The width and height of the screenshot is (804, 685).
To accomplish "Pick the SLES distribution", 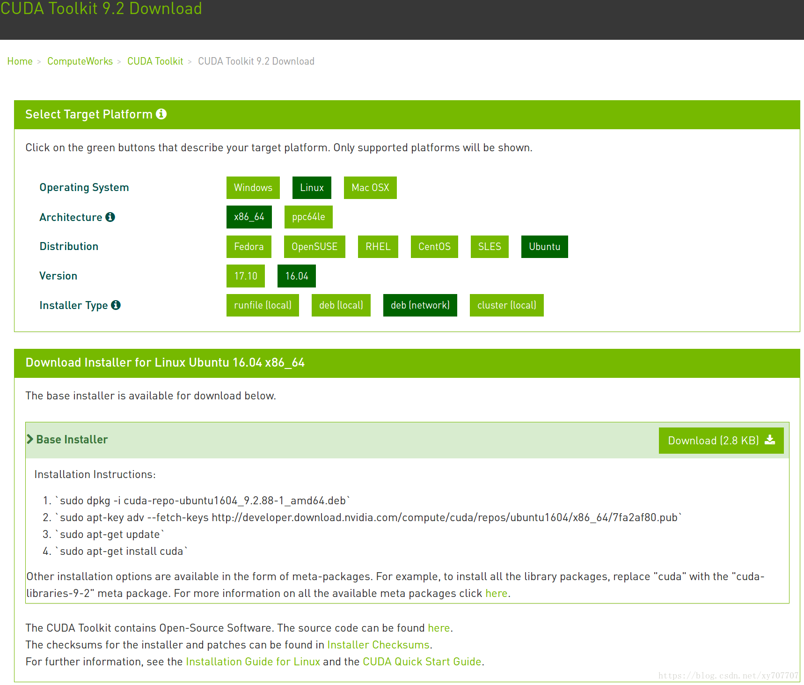I will pos(490,247).
